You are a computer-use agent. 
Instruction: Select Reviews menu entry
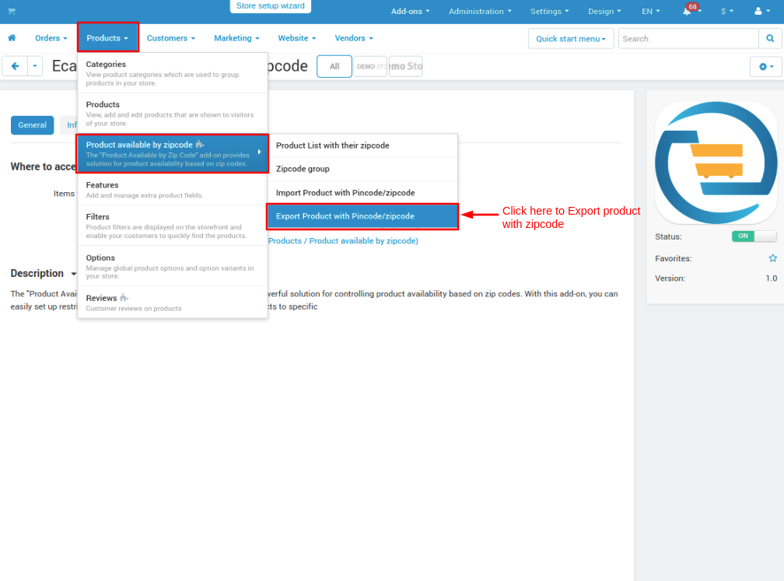point(173,302)
